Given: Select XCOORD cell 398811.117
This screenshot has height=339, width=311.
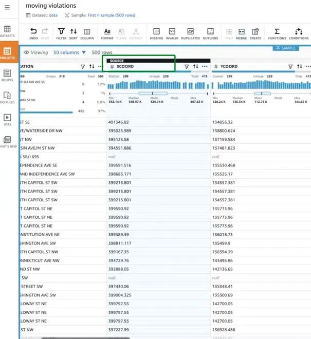Looking at the screenshot, I should [x=158, y=243].
